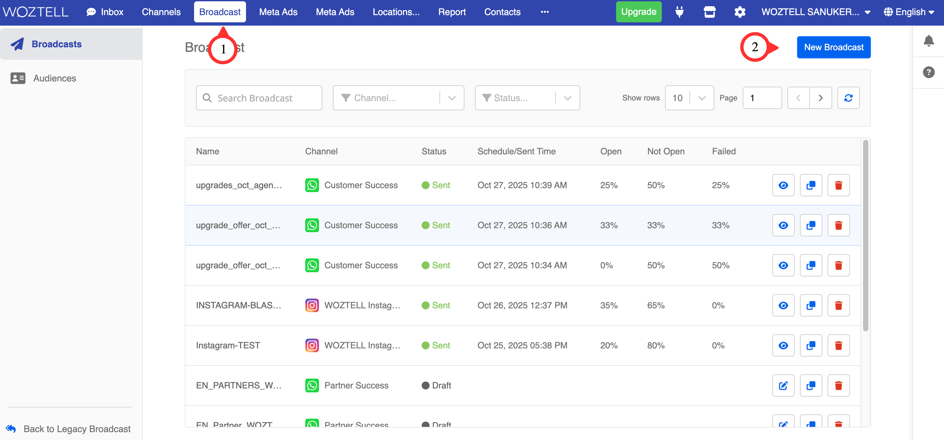Expand the Channel filter dropdown
Image resolution: width=944 pixels, height=440 pixels.
point(452,98)
